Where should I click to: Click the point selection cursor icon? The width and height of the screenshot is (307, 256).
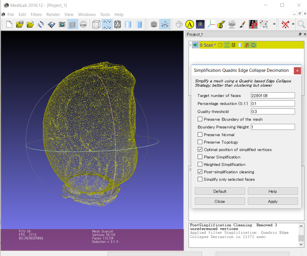264,25
